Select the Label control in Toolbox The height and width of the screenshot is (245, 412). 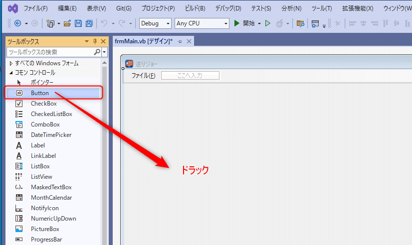(x=52, y=145)
